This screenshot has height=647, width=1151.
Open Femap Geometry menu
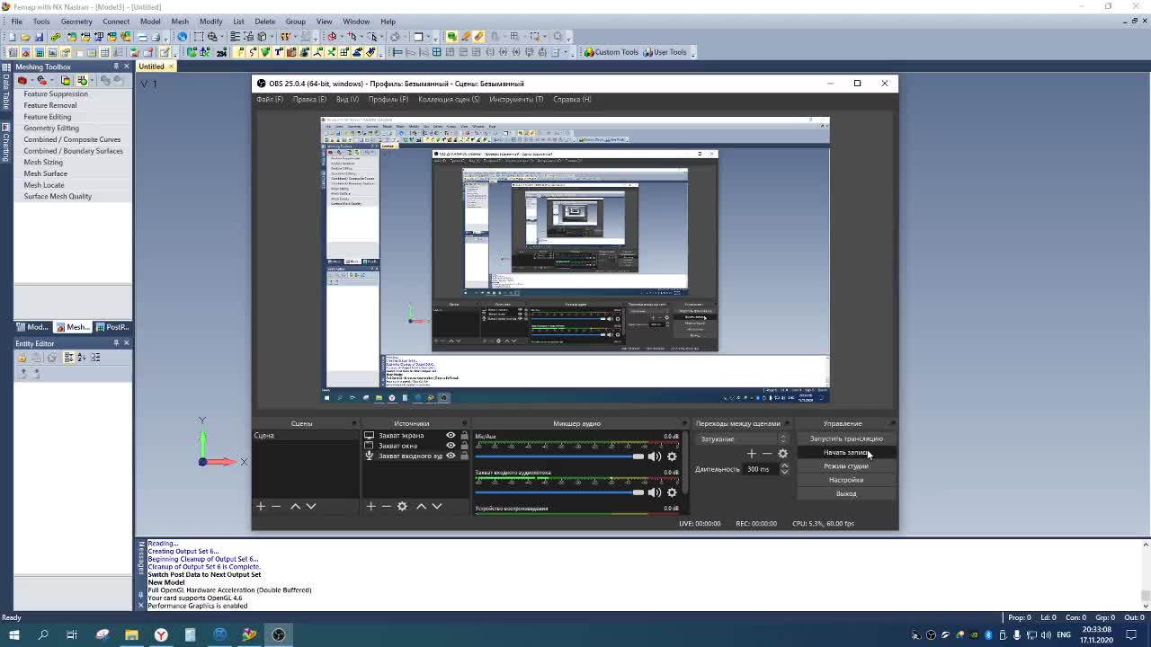(76, 22)
